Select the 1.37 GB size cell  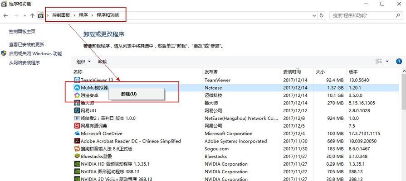pyautogui.click(x=335, y=88)
